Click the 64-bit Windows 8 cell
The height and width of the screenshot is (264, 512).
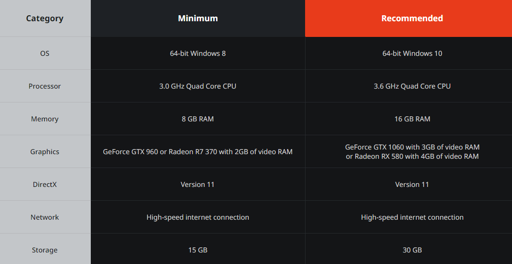(x=198, y=54)
